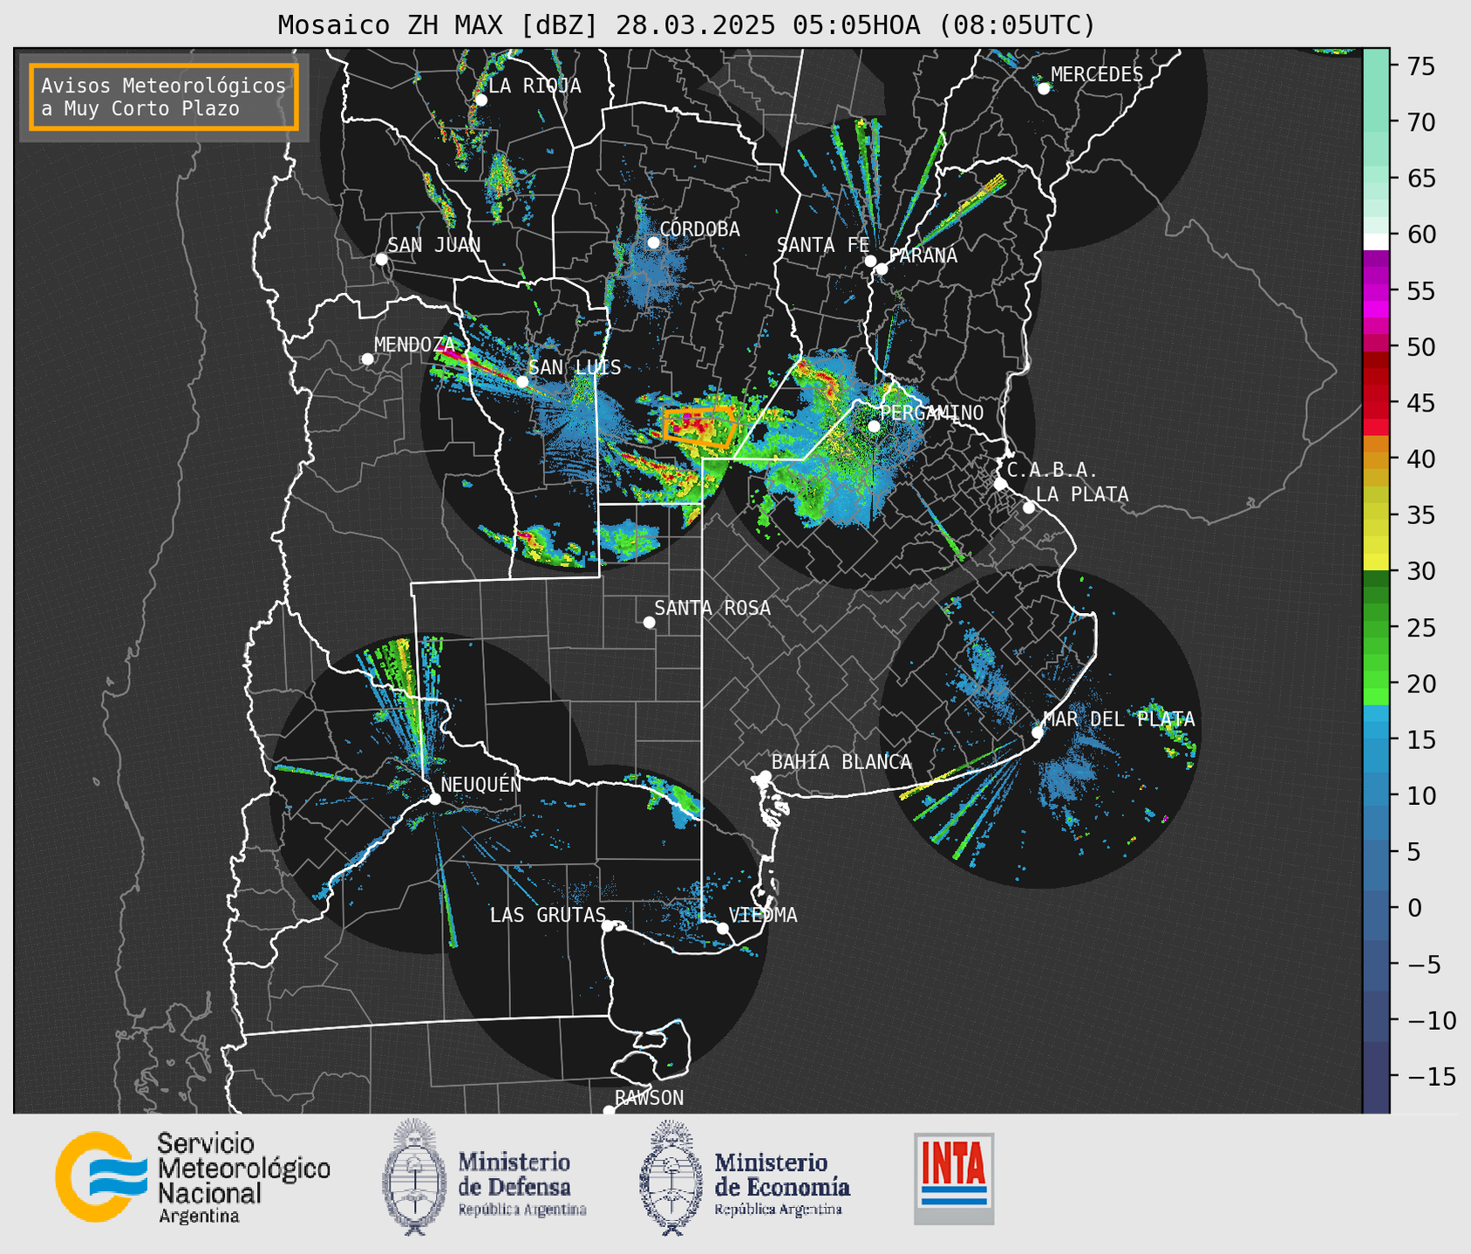Click the −15 dBZ colorbar band
The width and height of the screenshot is (1471, 1254).
[1376, 1077]
